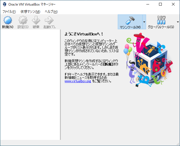Open the ヘルプ (Help) menu

[51, 11]
